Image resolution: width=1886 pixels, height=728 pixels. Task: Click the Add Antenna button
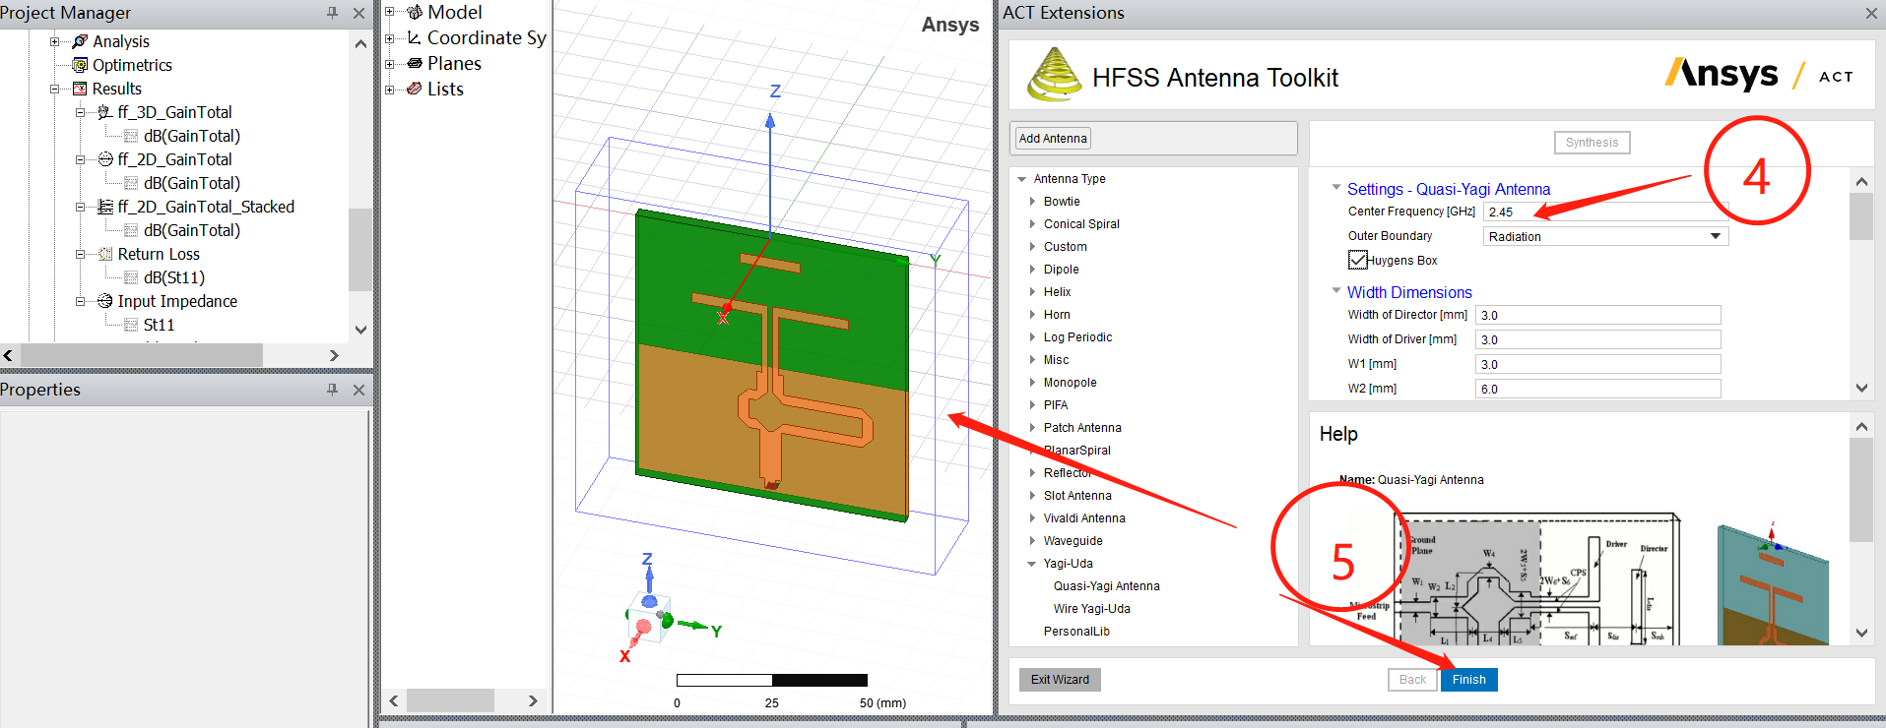(x=1053, y=139)
